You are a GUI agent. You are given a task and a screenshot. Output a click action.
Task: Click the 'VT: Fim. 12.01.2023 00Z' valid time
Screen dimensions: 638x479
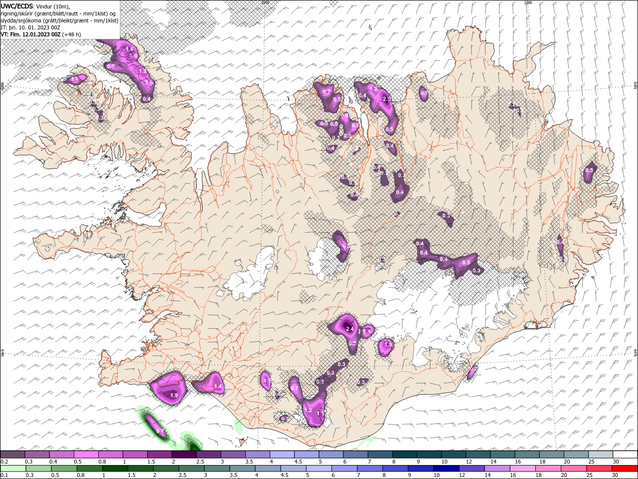click(x=31, y=34)
